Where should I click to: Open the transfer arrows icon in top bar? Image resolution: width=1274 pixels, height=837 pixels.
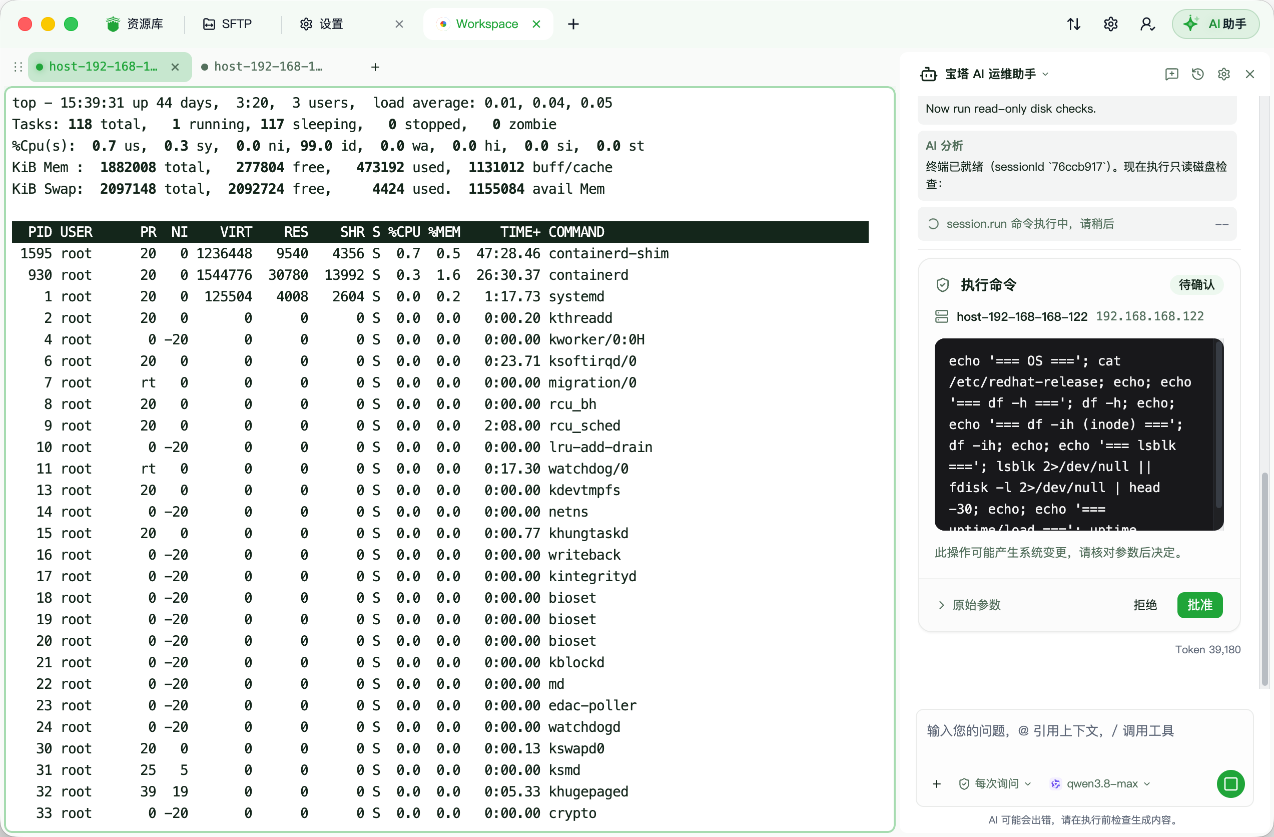point(1073,24)
